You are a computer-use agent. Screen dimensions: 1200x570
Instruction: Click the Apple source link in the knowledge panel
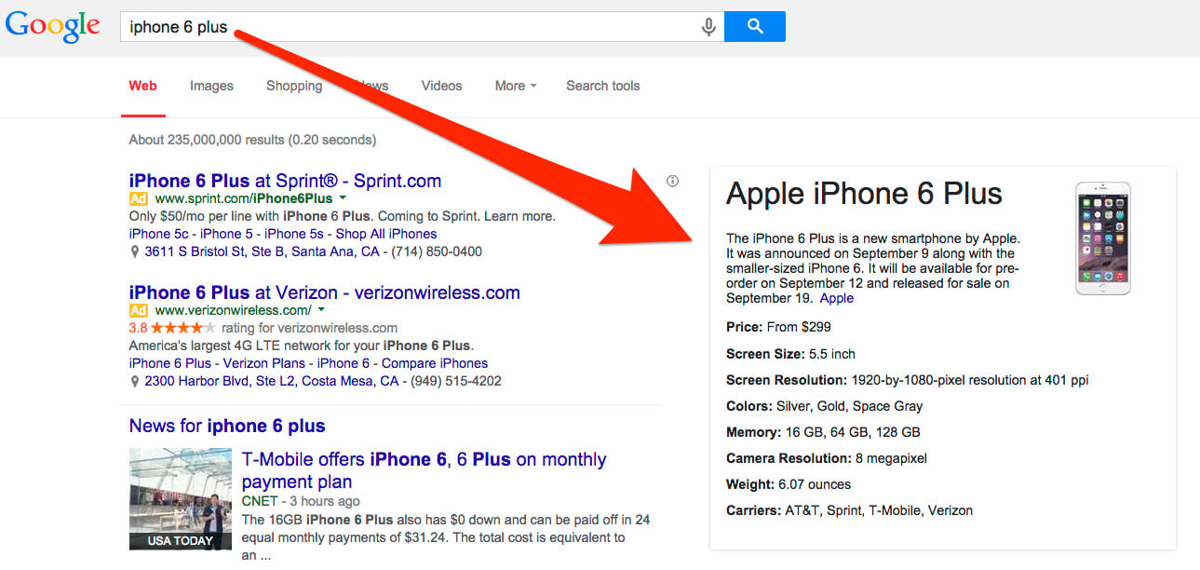tap(836, 297)
